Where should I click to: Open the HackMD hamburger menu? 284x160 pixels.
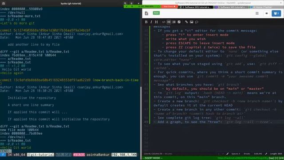257,13
